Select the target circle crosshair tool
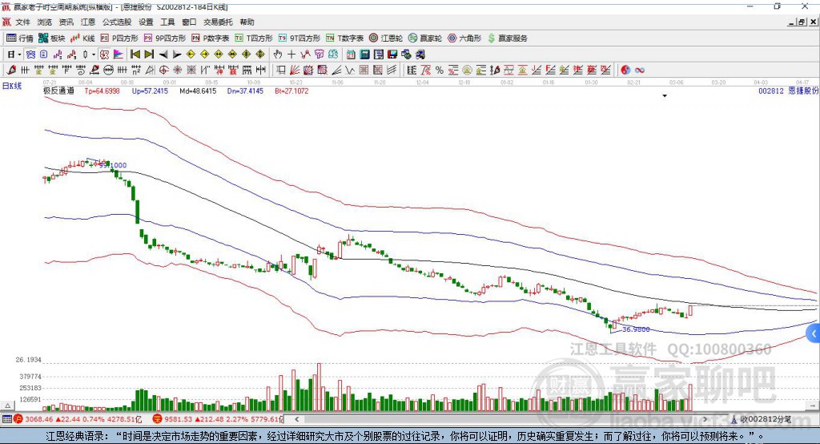820x444 pixels. 163,70
